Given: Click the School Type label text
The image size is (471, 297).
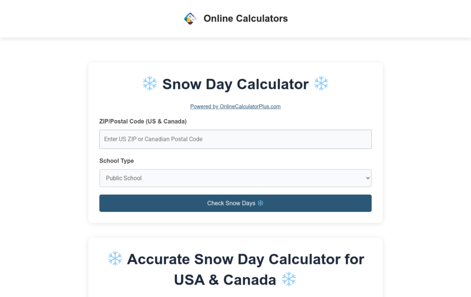Looking at the screenshot, I should [x=116, y=161].
